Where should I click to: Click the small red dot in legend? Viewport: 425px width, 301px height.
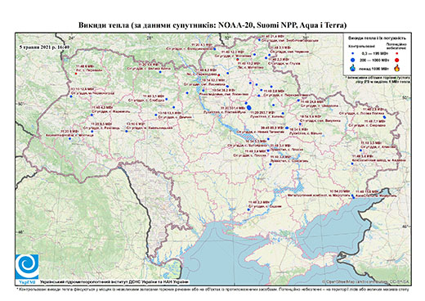(x=397, y=54)
